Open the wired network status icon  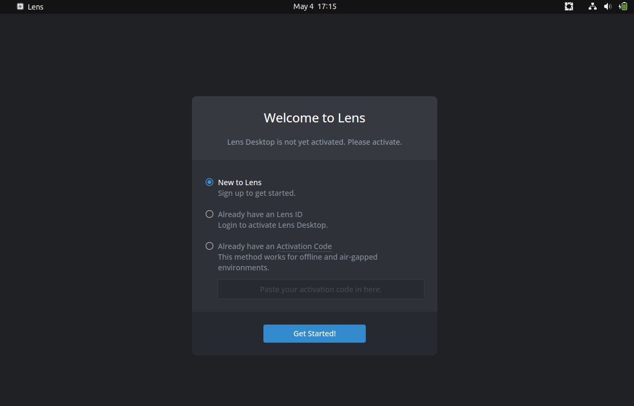pyautogui.click(x=592, y=6)
